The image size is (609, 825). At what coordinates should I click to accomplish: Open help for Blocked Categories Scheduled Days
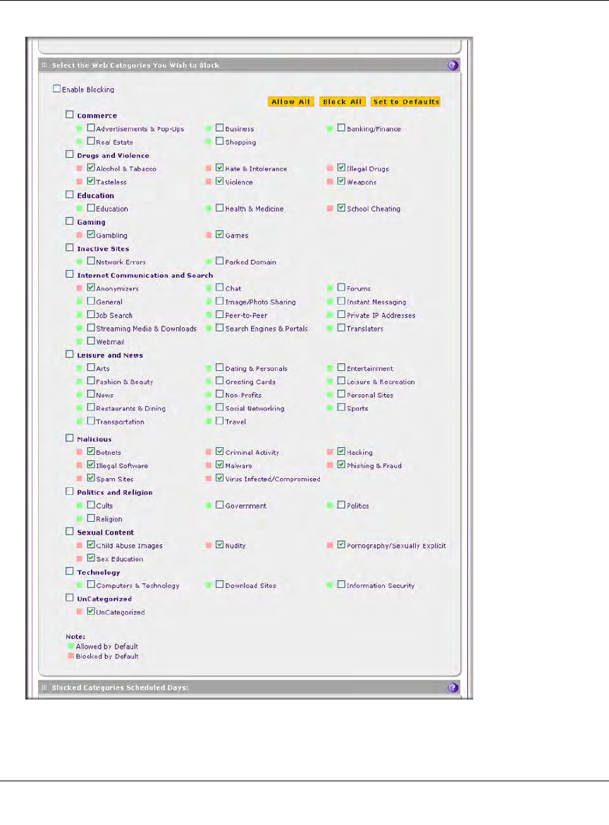tap(453, 687)
